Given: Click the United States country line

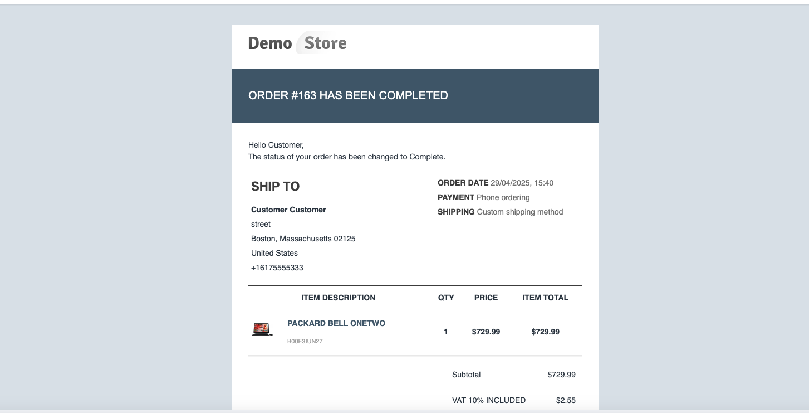Looking at the screenshot, I should point(274,253).
